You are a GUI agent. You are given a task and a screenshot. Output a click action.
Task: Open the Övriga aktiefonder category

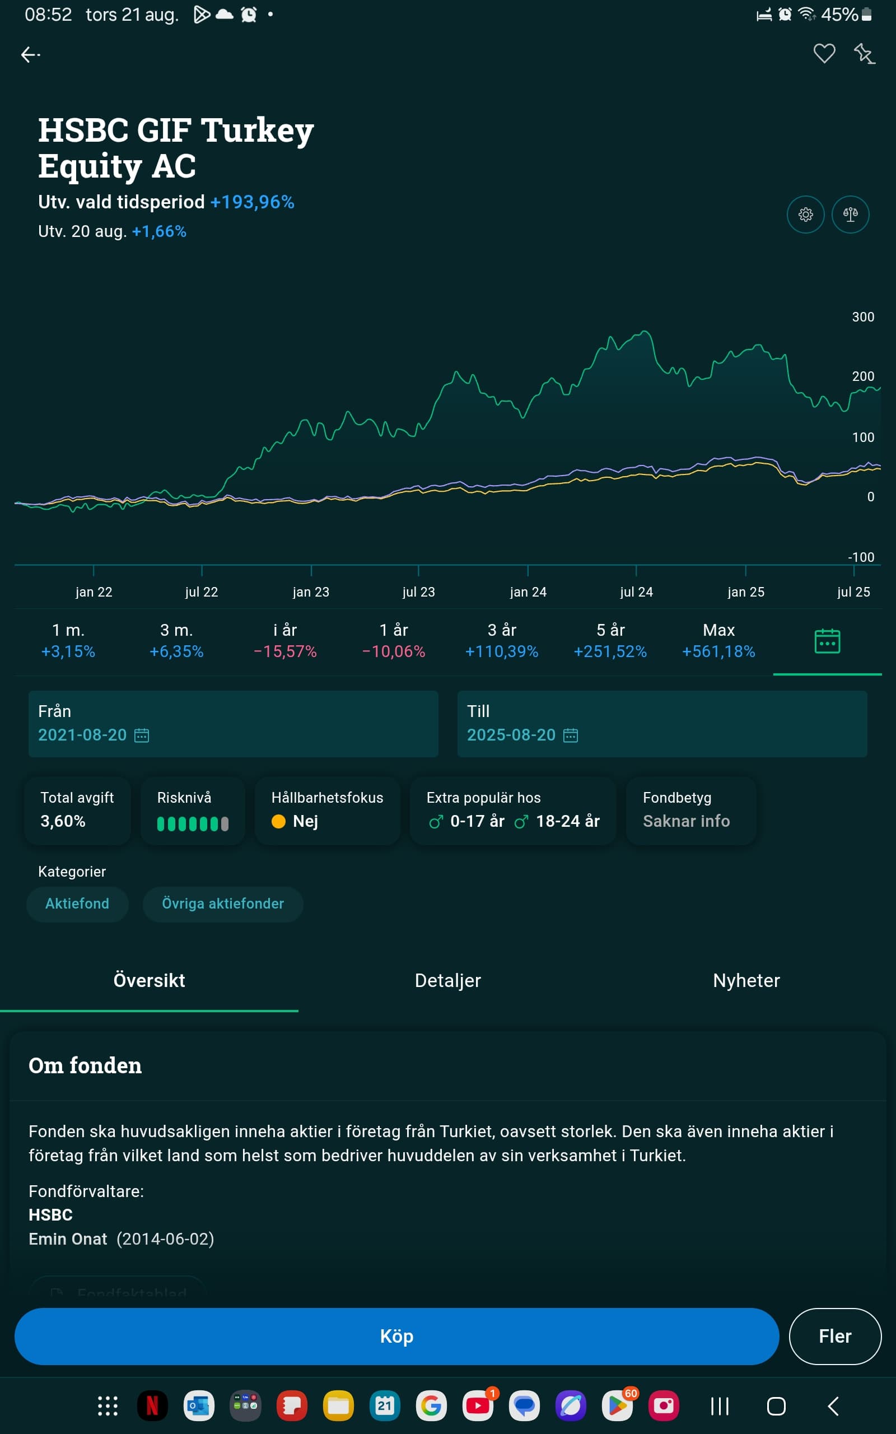tap(223, 904)
